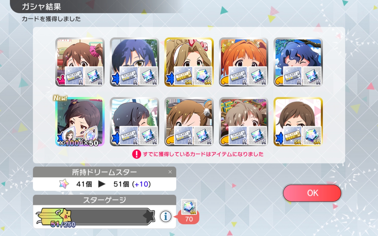378x236 pixels.
Task: Click the x50 gem icon on NEW card
Action: [90, 137]
